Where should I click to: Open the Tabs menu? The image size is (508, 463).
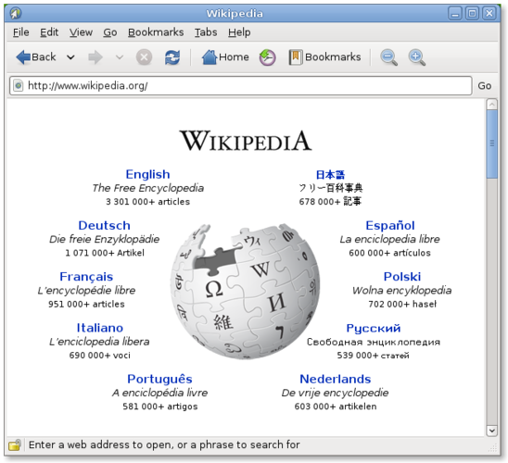[206, 32]
